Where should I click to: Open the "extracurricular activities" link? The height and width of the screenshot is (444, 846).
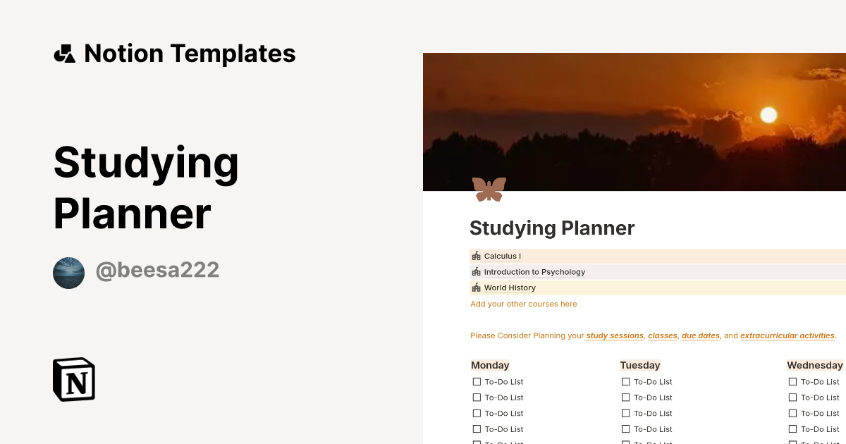787,335
